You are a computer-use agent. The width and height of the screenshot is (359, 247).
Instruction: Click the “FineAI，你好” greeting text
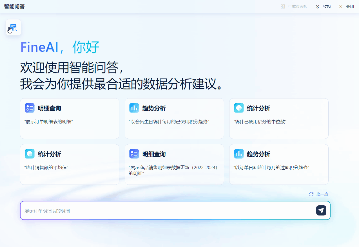[x=60, y=47]
